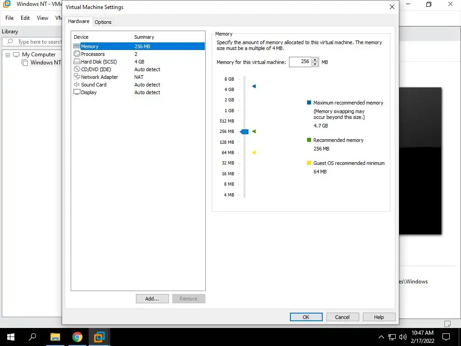The height and width of the screenshot is (346, 461).
Task: Click the NAT summary value
Action: click(x=139, y=77)
